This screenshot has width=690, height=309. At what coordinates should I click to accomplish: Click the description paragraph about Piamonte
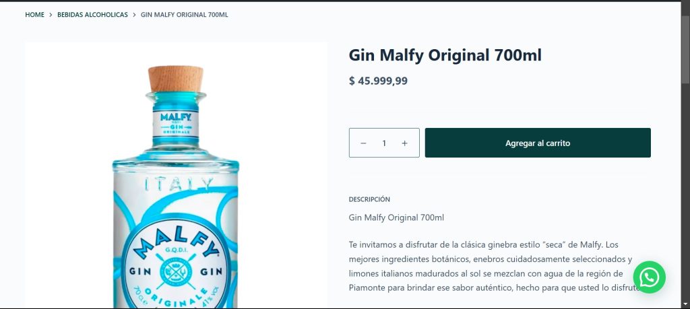click(493, 267)
